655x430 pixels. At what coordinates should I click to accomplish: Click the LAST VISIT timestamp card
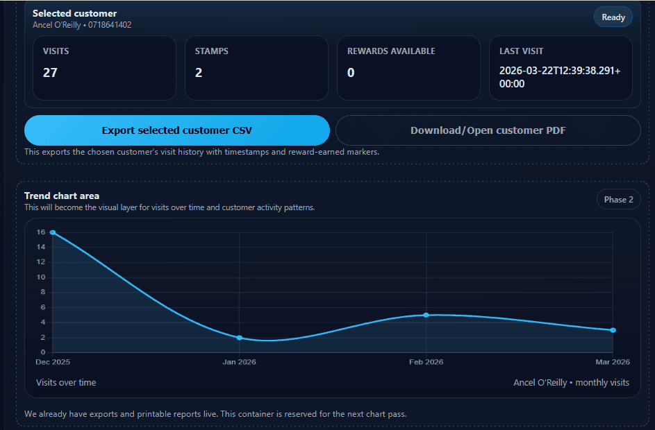pos(561,68)
